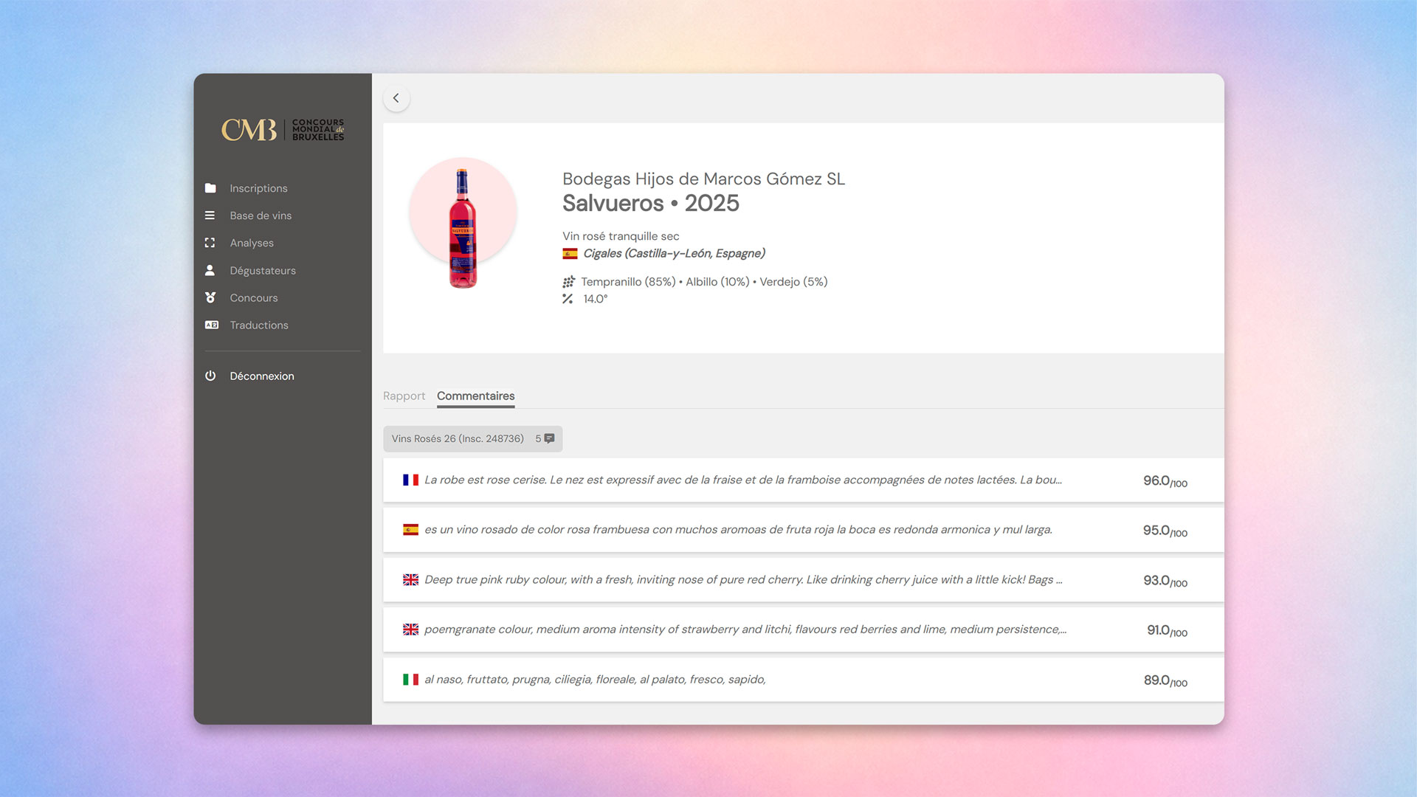Click the Base de vins list icon
The width and height of the screenshot is (1417, 797).
[210, 215]
